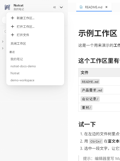The image size is (120, 161).
Task: Click 会议记录/ cell in table
Action: (90, 99)
